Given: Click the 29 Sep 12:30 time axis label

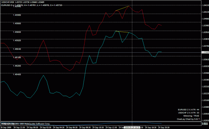Looking at the screenshot, I should point(111,128).
